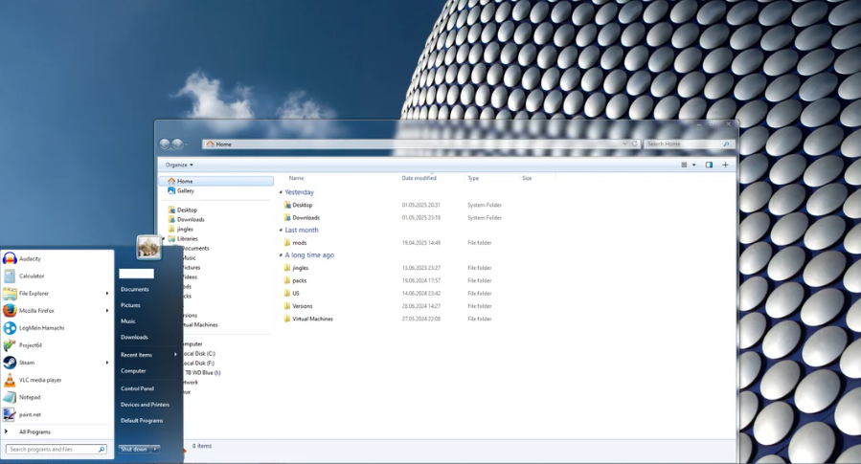The width and height of the screenshot is (861, 464).
Task: Expand the Steam jump list arrow
Action: click(107, 363)
